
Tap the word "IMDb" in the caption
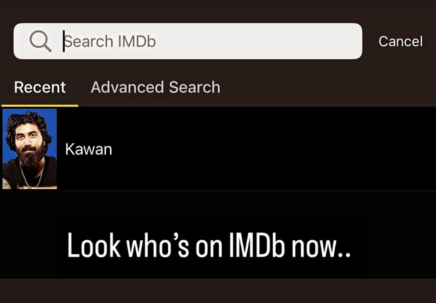[257, 245]
